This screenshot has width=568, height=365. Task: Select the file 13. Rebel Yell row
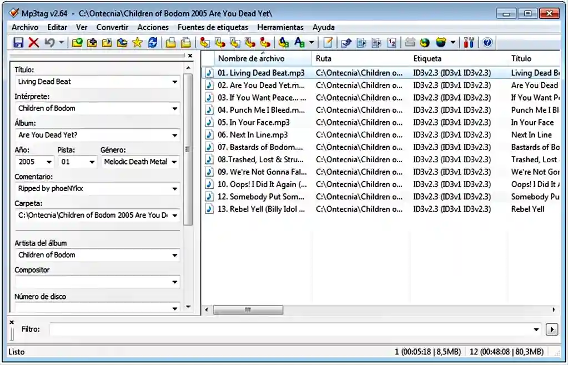(x=381, y=209)
